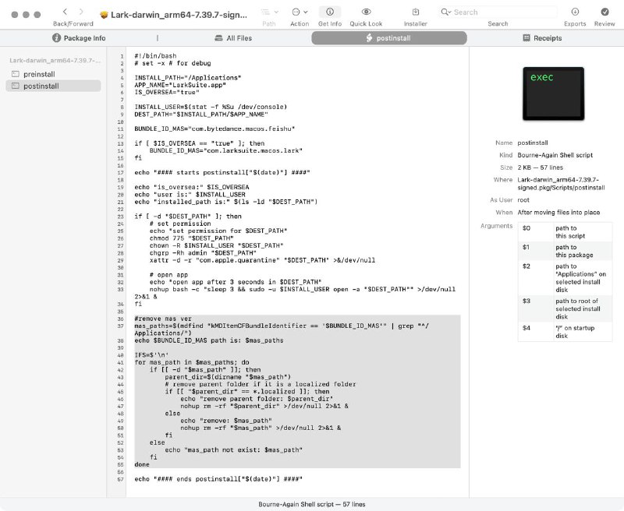Click line INSTALL_PATH="/Applications"
Viewport: 624px width, 511px height.
pos(187,78)
